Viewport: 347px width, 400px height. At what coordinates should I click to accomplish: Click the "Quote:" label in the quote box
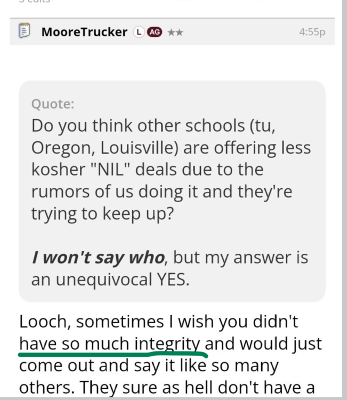53,103
